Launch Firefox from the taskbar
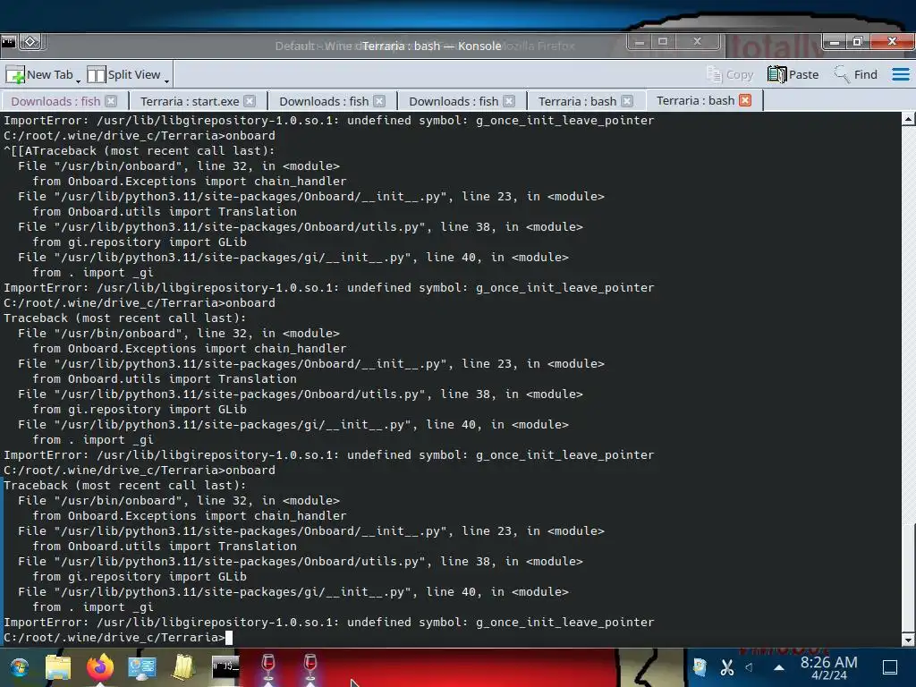 click(100, 666)
